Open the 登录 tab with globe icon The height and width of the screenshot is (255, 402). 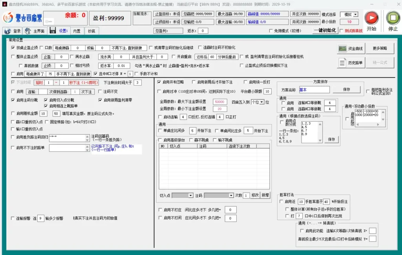point(12,31)
